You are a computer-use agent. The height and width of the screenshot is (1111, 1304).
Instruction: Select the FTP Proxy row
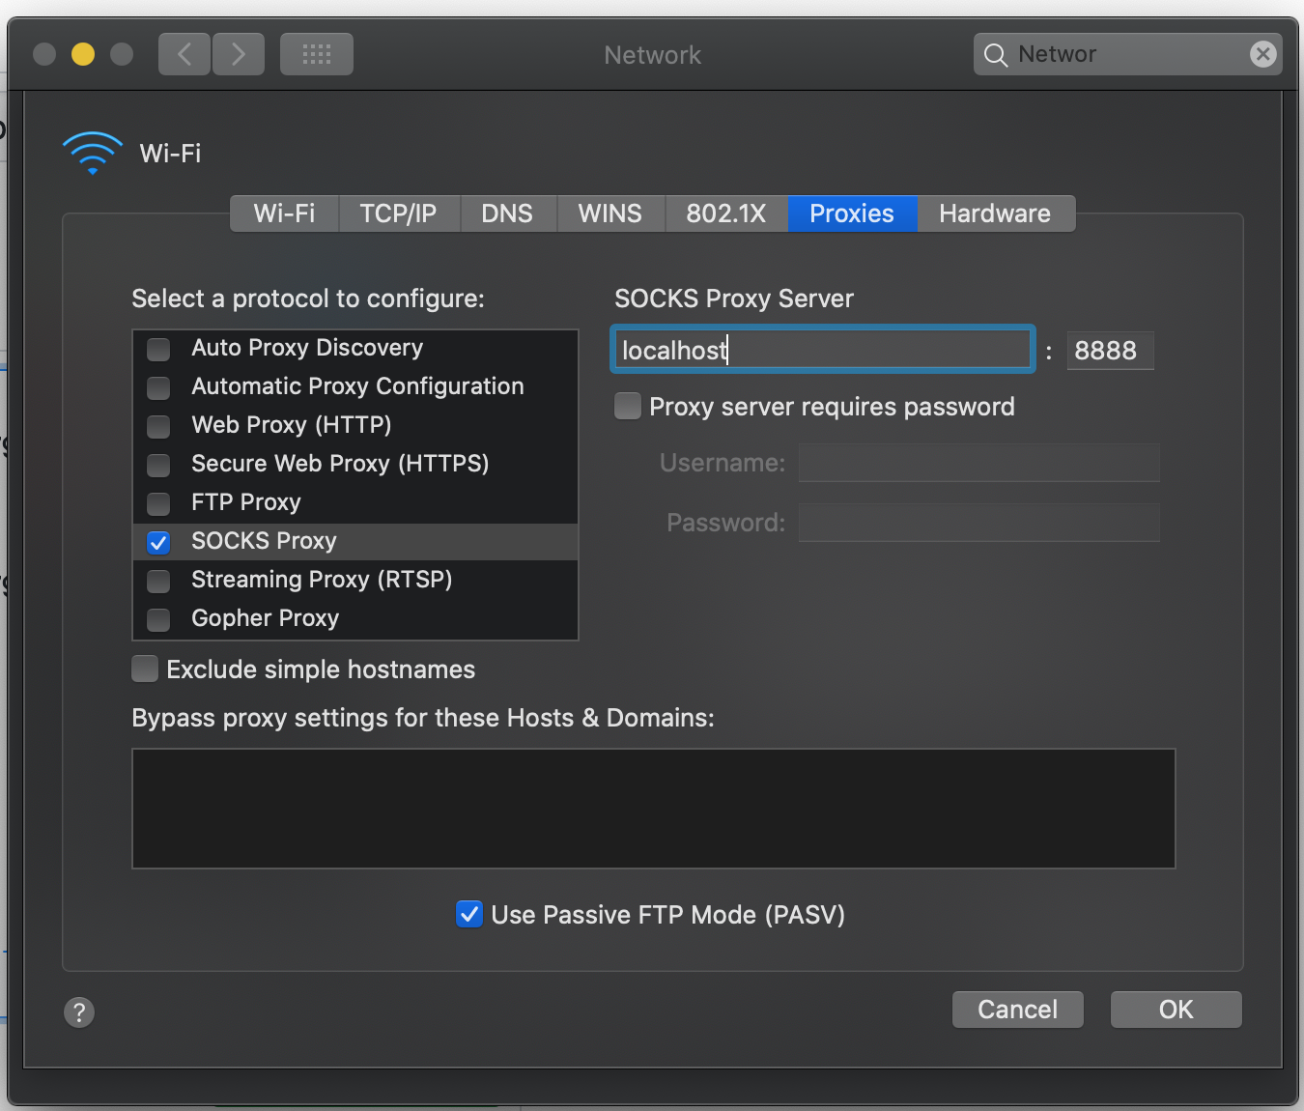pos(355,503)
